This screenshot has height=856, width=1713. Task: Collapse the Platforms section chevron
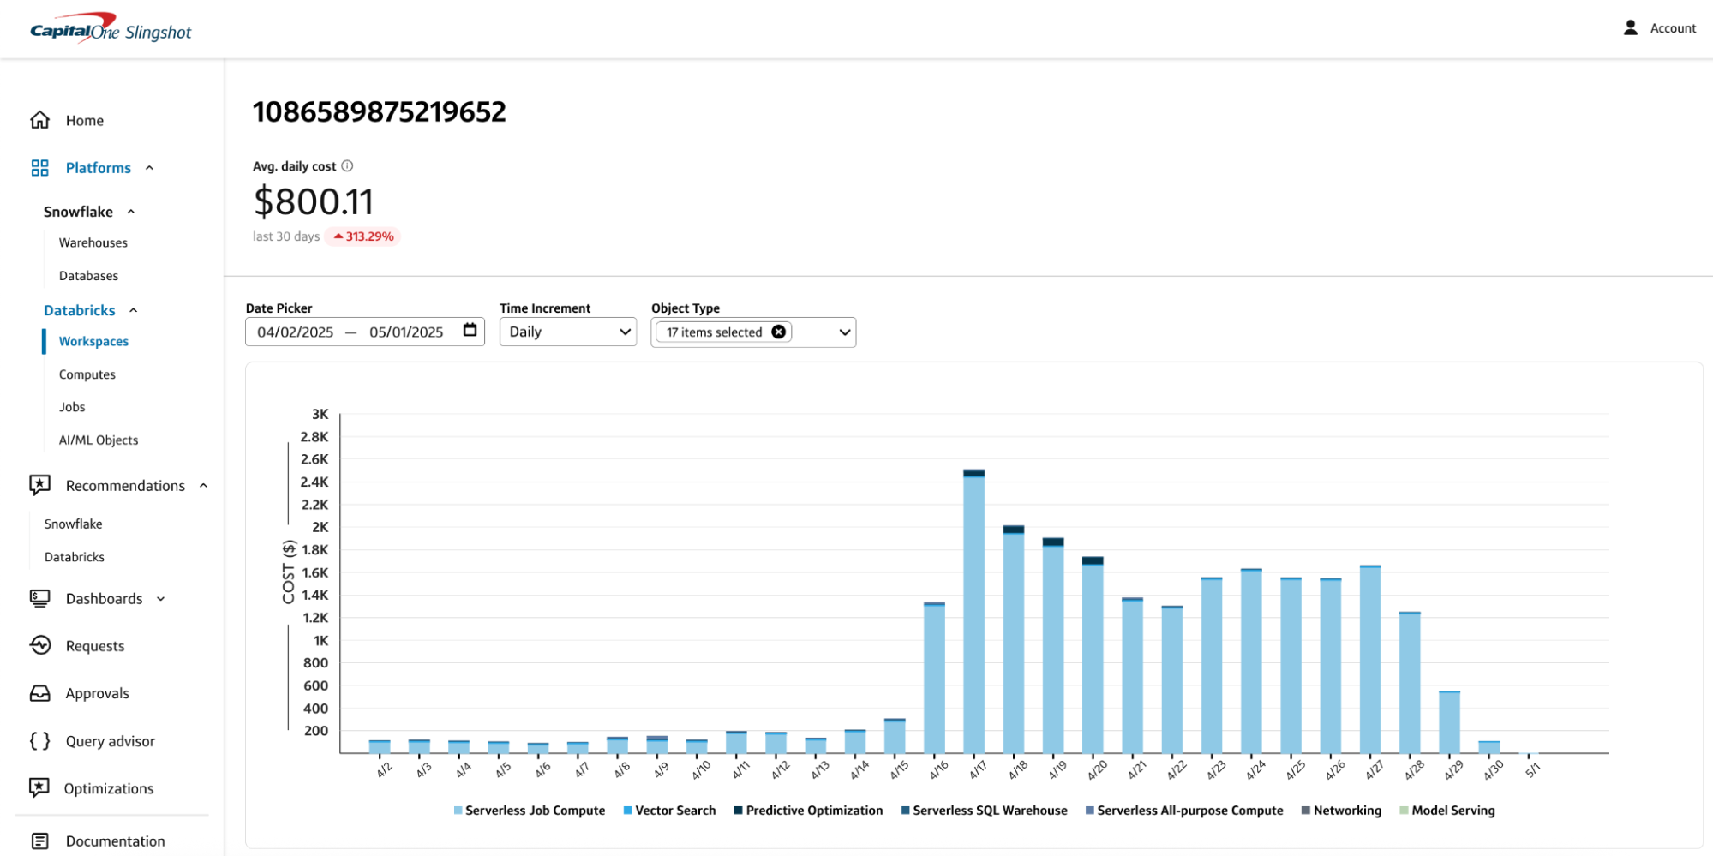pos(150,168)
